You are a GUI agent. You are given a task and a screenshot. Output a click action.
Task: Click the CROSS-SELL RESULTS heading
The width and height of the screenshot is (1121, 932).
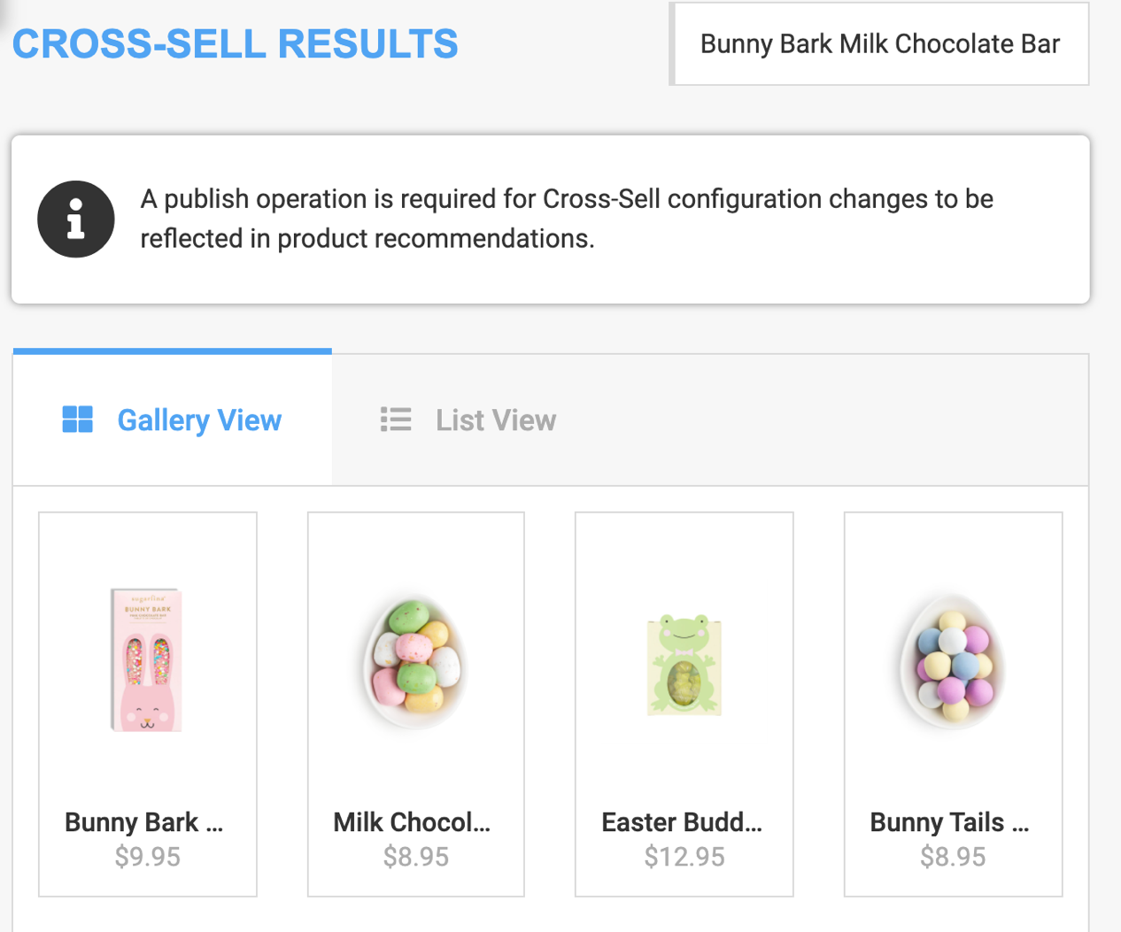point(235,43)
